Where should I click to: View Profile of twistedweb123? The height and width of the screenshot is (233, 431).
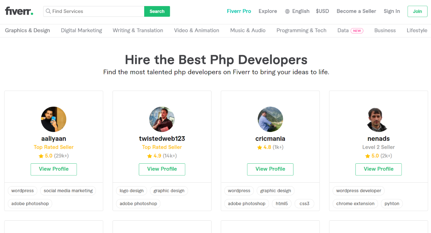(162, 169)
